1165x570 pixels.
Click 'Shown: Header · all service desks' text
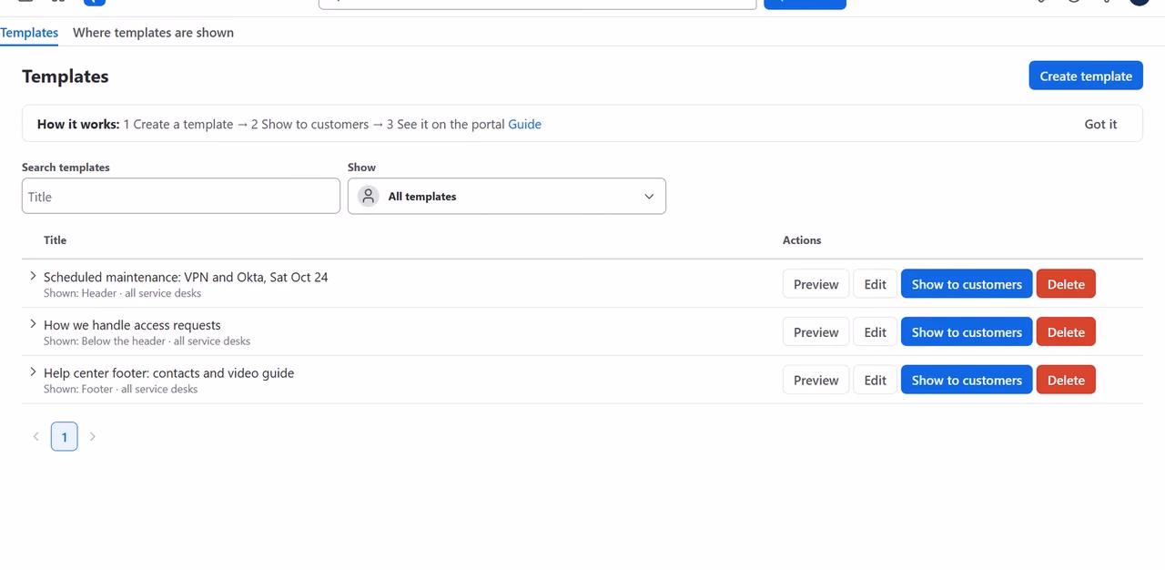tap(122, 293)
